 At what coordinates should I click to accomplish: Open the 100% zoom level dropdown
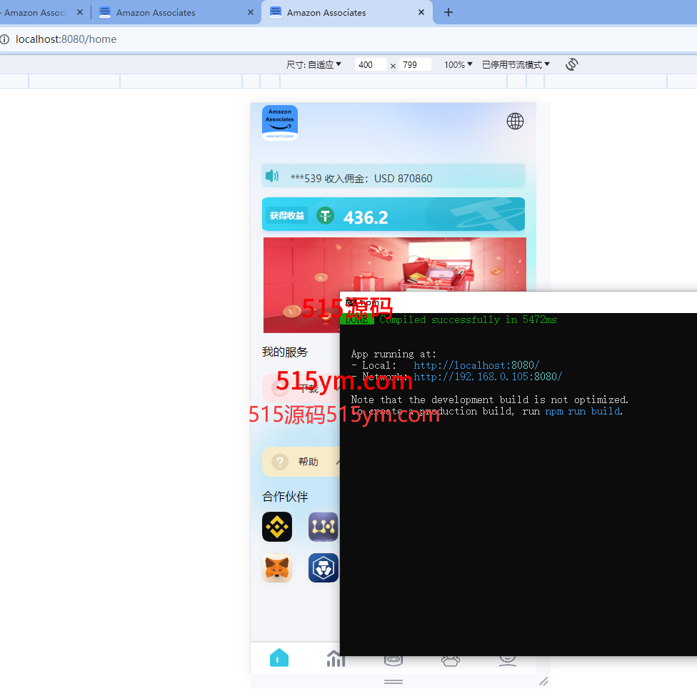point(458,64)
